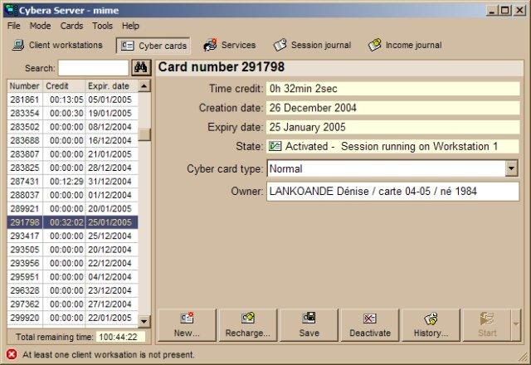View the card History
This screenshot has width=531, height=365.
(x=431, y=324)
